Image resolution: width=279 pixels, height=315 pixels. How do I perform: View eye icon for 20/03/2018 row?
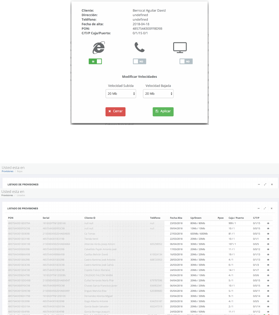(268, 307)
